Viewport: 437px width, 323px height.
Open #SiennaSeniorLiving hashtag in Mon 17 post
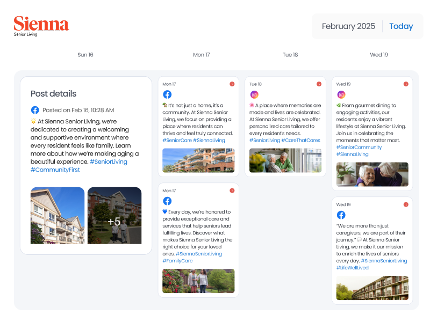click(x=199, y=254)
